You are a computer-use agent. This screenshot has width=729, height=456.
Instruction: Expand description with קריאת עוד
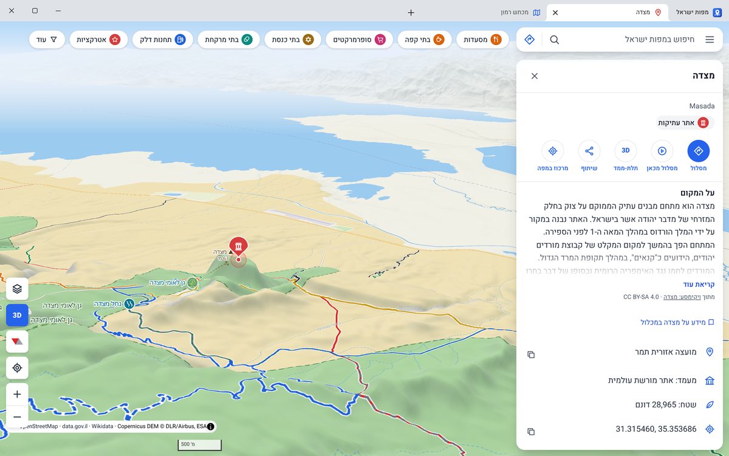(x=699, y=285)
